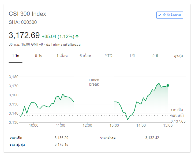Click the ราคาสูงสุด high value 3,175.15
Image resolution: width=195 pixels, height=157 pixels.
61,145
